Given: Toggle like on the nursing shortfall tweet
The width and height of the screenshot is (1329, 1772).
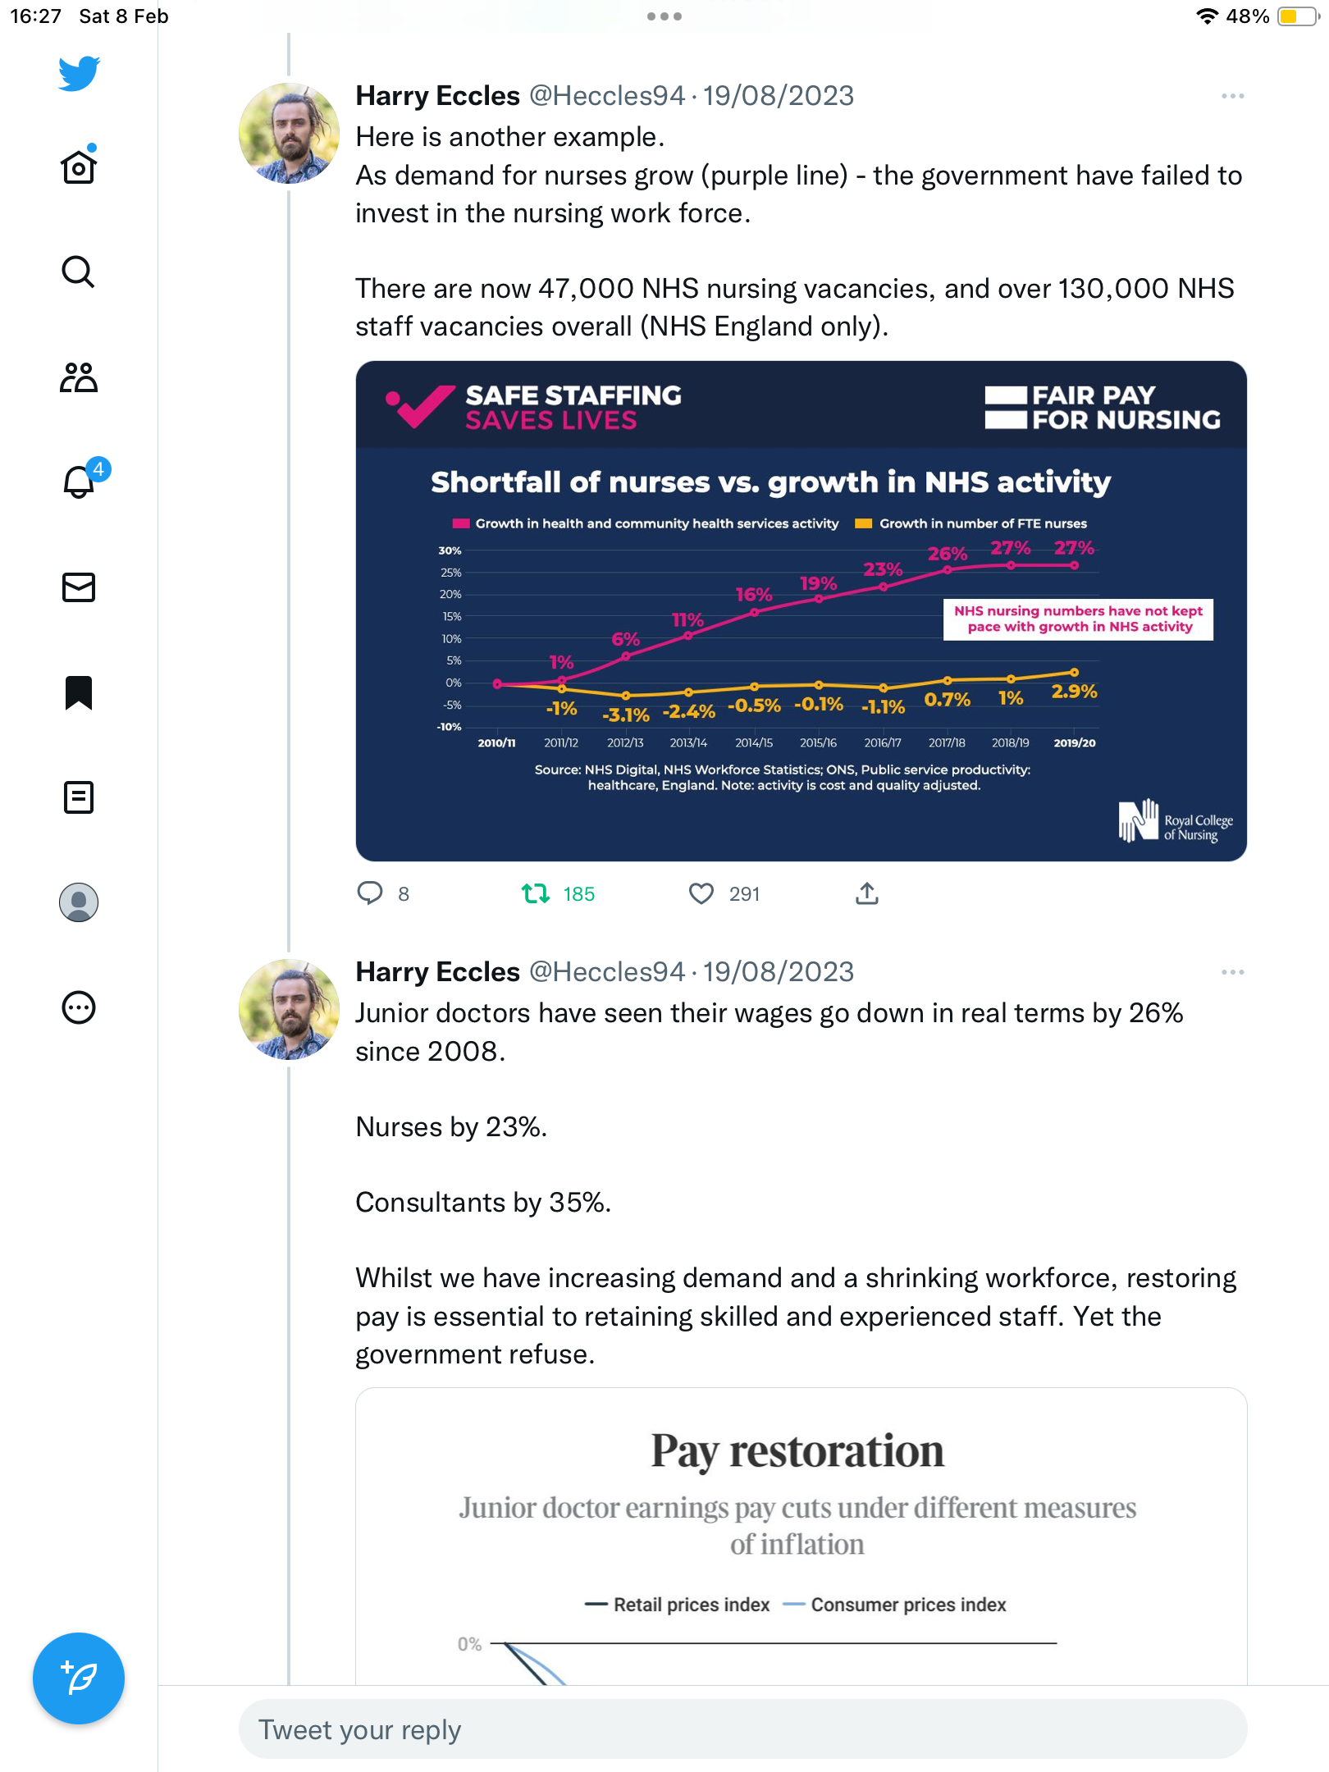Looking at the screenshot, I should tap(701, 893).
